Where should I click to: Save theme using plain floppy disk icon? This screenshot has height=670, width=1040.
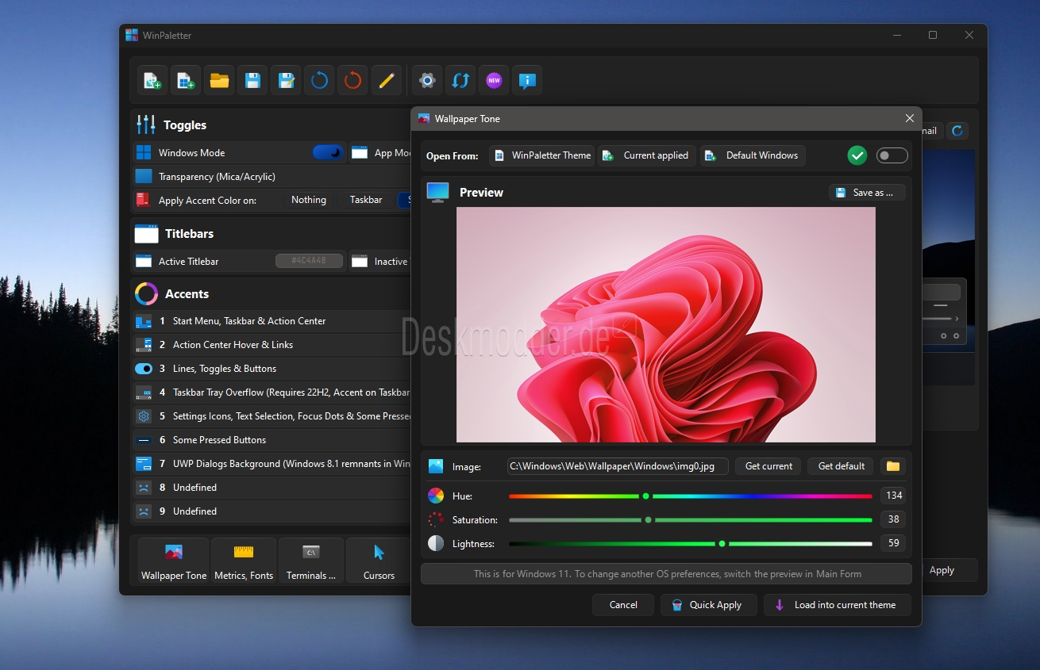point(252,80)
